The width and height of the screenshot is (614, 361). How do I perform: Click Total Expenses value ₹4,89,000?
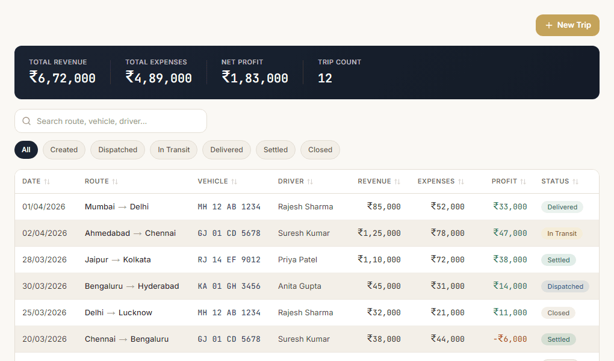(x=158, y=78)
